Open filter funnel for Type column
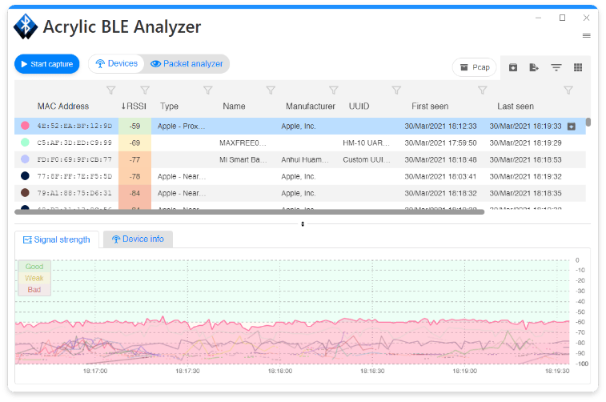 pos(208,90)
